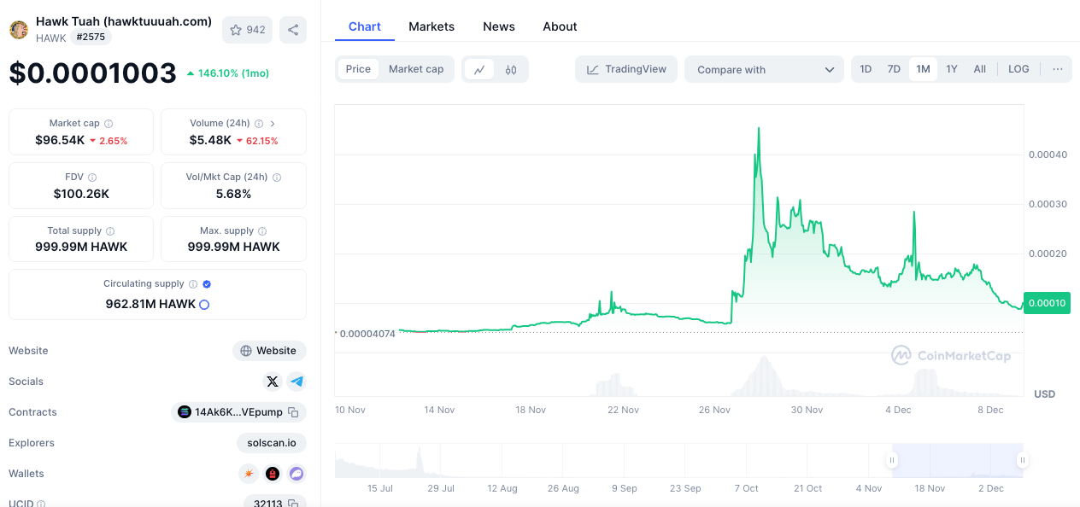This screenshot has height=507, width=1080.
Task: Switch to line chart view
Action: coord(479,69)
